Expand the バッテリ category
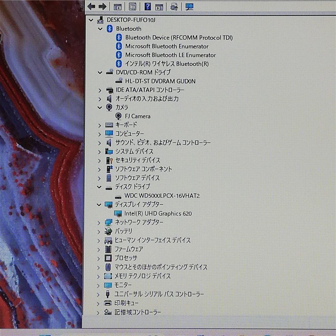The image size is (336, 336). [98, 232]
